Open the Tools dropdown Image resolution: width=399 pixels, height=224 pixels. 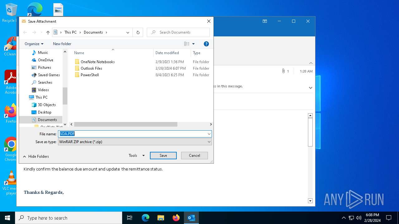click(137, 156)
